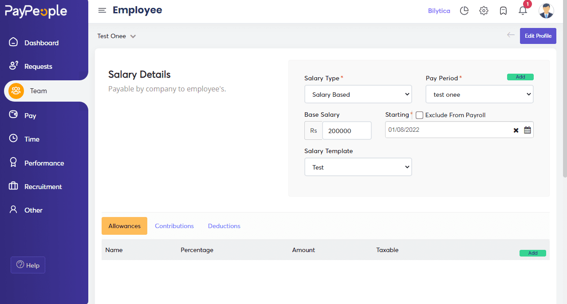Viewport: 567px width, 304px height.
Task: Click inside the Base Salary input field
Action: tap(347, 130)
